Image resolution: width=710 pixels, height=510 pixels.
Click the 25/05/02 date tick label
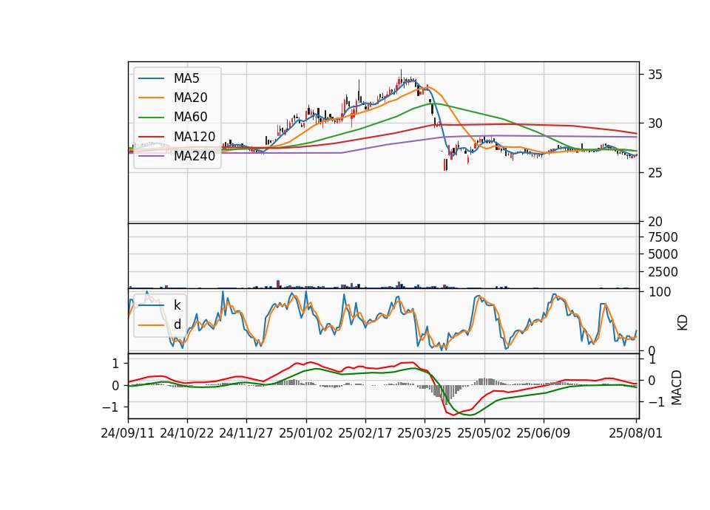click(484, 433)
